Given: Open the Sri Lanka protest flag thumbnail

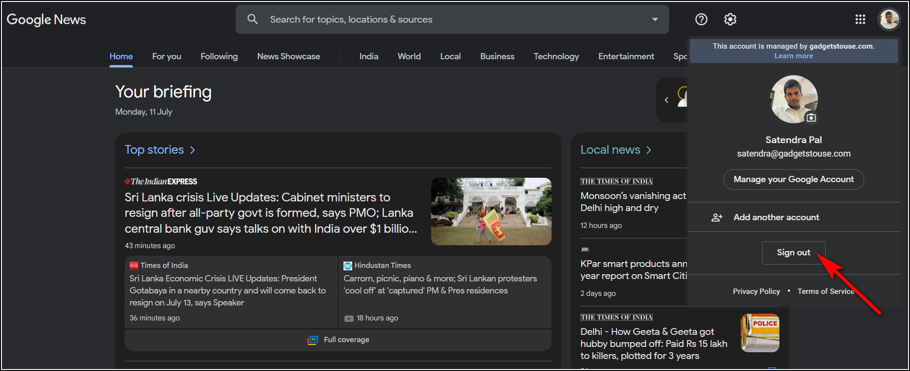Looking at the screenshot, I should pyautogui.click(x=491, y=212).
